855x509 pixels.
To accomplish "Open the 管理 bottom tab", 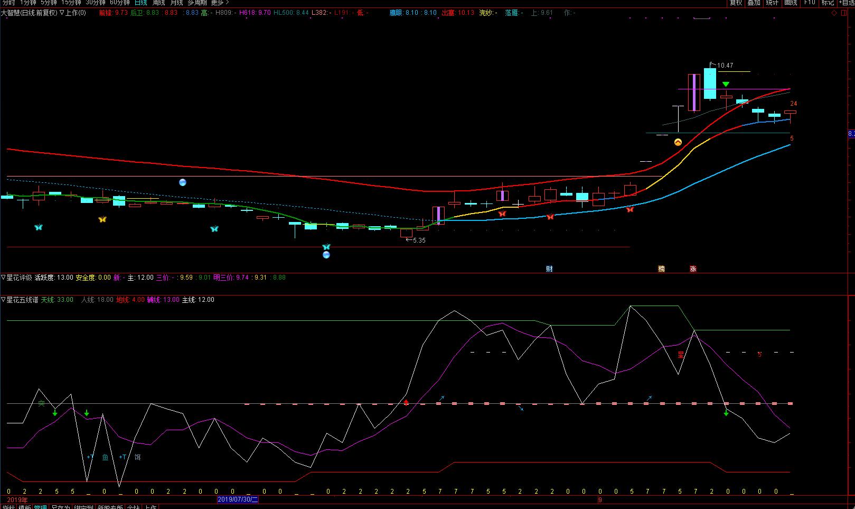I will point(40,507).
